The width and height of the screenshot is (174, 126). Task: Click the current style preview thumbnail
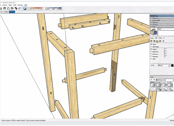point(154,32)
